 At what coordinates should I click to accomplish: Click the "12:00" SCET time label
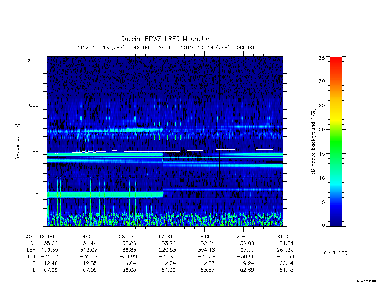click(x=165, y=237)
